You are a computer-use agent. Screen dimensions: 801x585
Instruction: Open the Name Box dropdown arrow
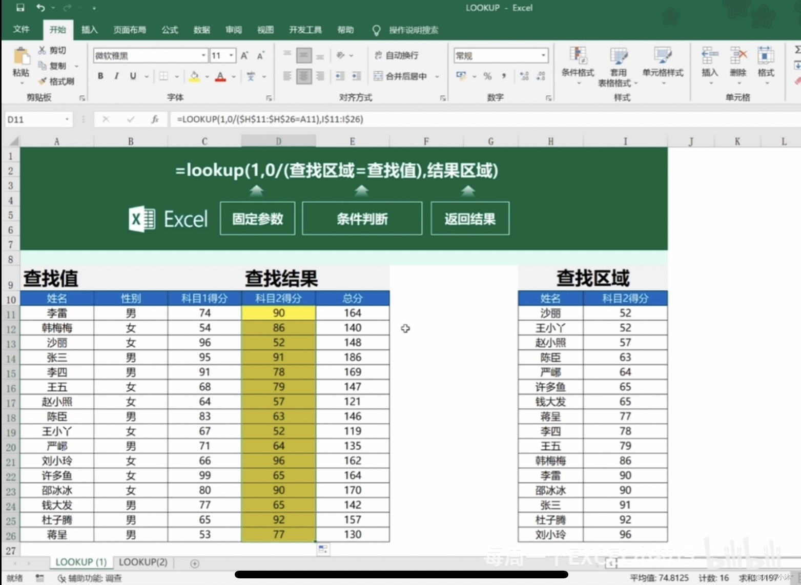pos(67,119)
